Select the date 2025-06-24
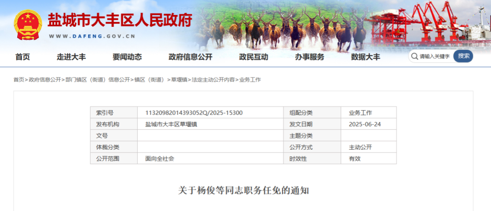The width and height of the screenshot is (491, 211). pyautogui.click(x=365, y=124)
